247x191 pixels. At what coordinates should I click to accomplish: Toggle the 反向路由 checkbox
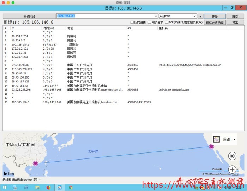click(132, 22)
